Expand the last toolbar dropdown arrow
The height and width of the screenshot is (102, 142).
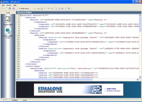tap(72, 9)
